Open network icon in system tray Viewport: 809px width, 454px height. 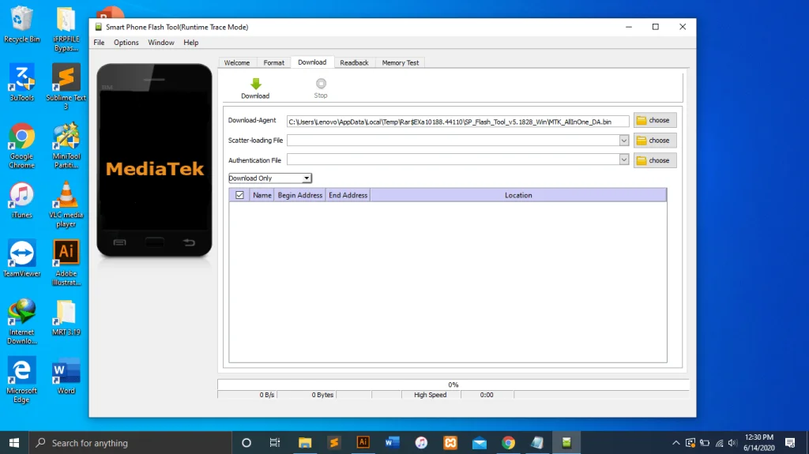(719, 443)
